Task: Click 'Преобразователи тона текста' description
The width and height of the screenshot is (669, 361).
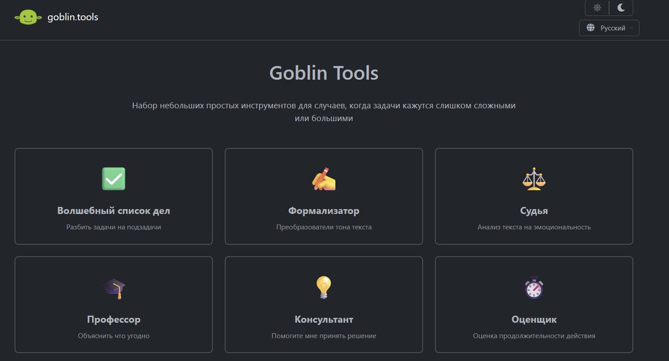Action: point(324,227)
